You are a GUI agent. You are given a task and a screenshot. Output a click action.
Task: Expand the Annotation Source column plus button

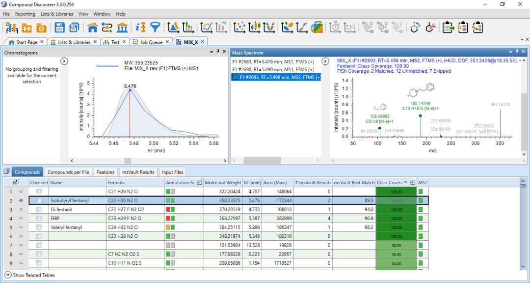click(199, 182)
